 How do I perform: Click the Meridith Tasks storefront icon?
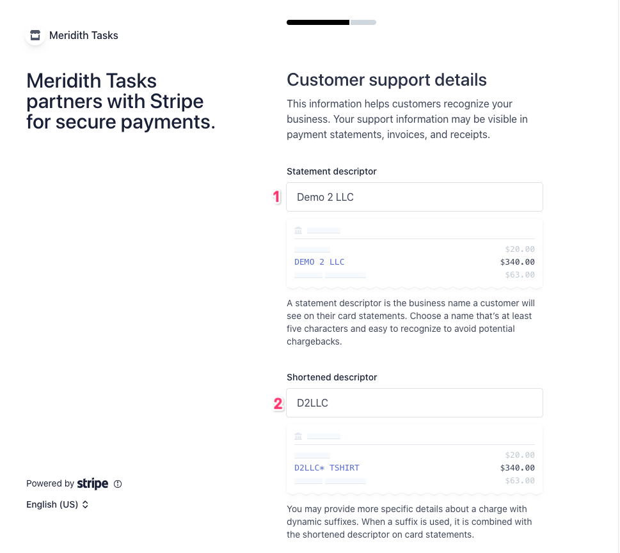(x=36, y=35)
